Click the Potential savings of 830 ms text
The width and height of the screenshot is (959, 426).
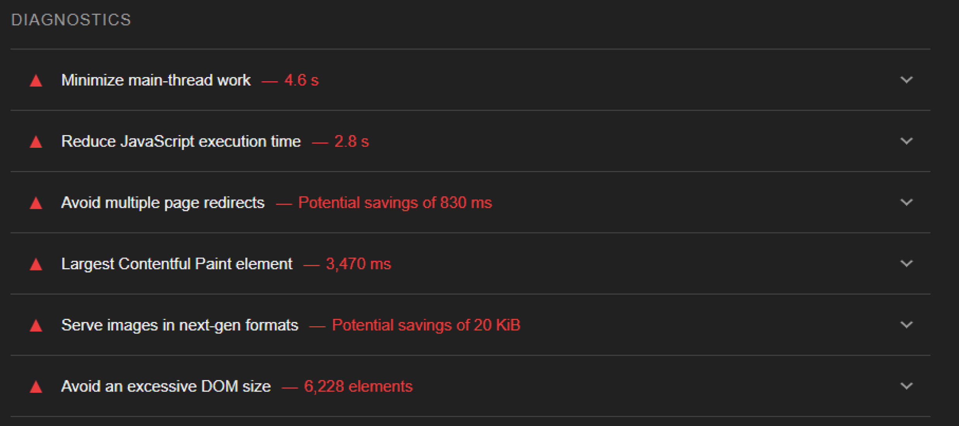tap(395, 203)
